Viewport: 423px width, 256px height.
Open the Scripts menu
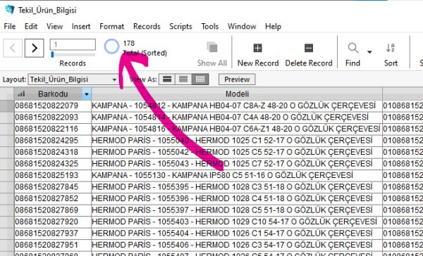point(180,27)
